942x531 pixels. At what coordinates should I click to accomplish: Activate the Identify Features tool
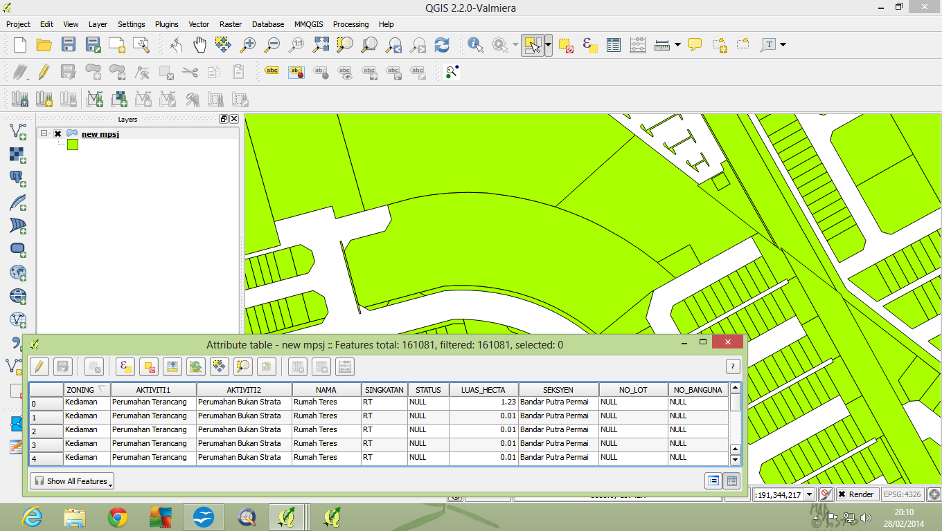click(475, 45)
